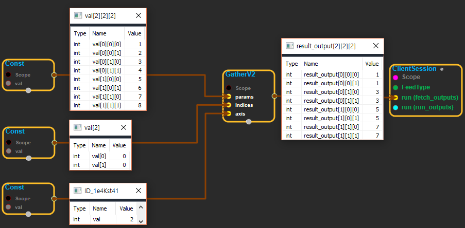
Task: Click the window icon of the val[2][2][2] panel
Action: tap(78, 16)
